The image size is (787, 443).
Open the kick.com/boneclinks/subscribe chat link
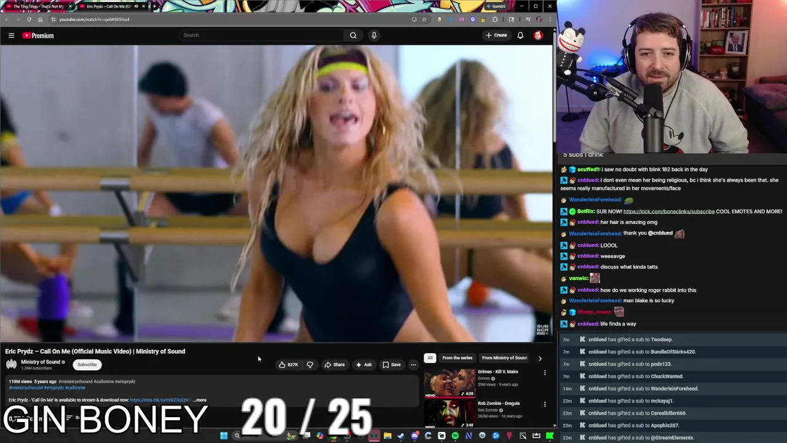point(669,211)
